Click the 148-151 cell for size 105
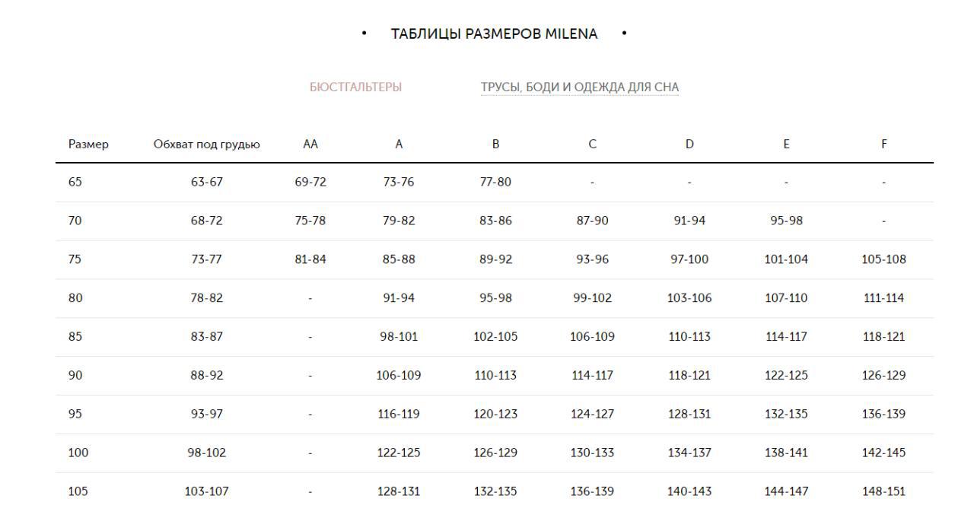The height and width of the screenshot is (521, 974). 884,491
